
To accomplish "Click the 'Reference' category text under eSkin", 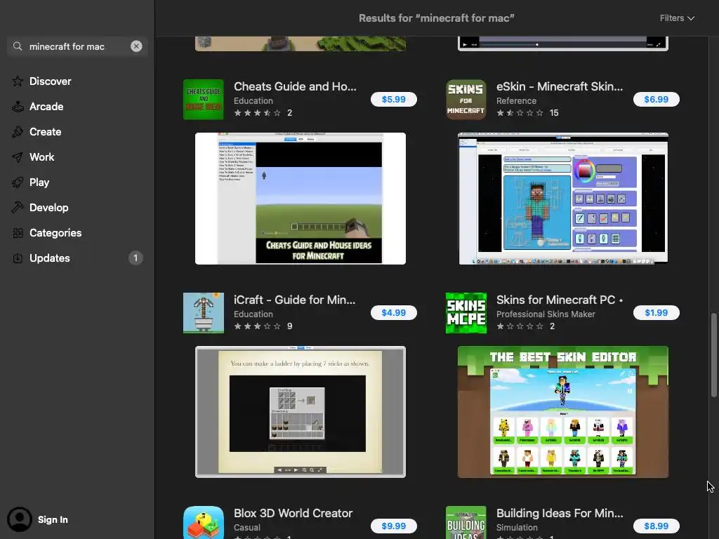I will click(x=516, y=101).
